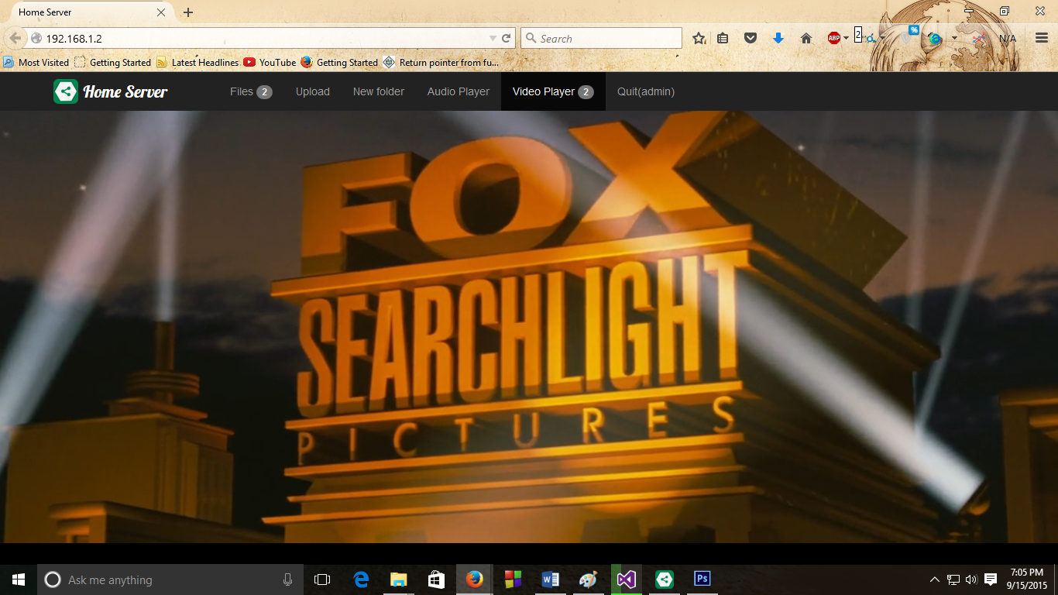Image resolution: width=1058 pixels, height=595 pixels.
Task: Select New folder in the navbar
Action: (x=379, y=91)
